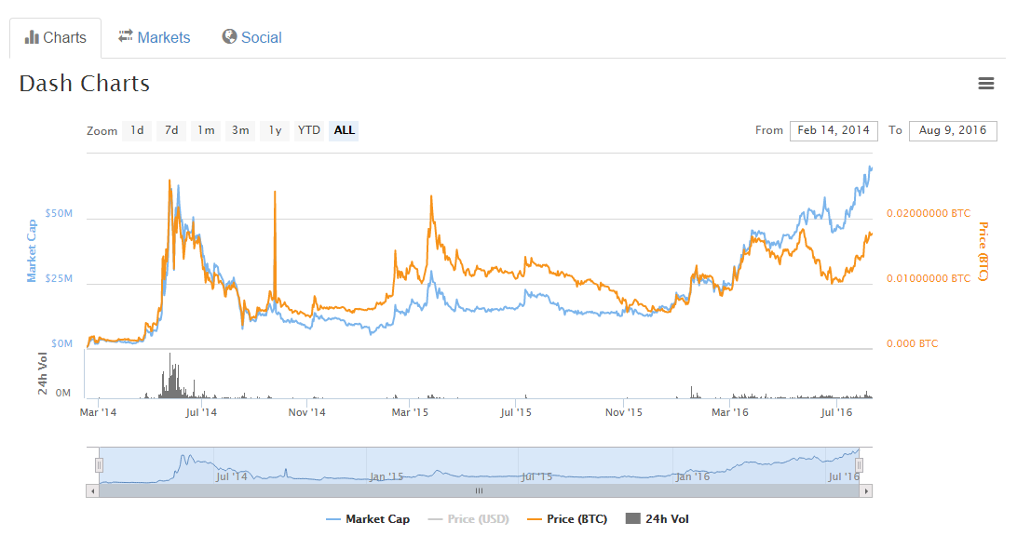This screenshot has width=1017, height=536.
Task: Click the navigator scrollbar thumb
Action: 479,489
